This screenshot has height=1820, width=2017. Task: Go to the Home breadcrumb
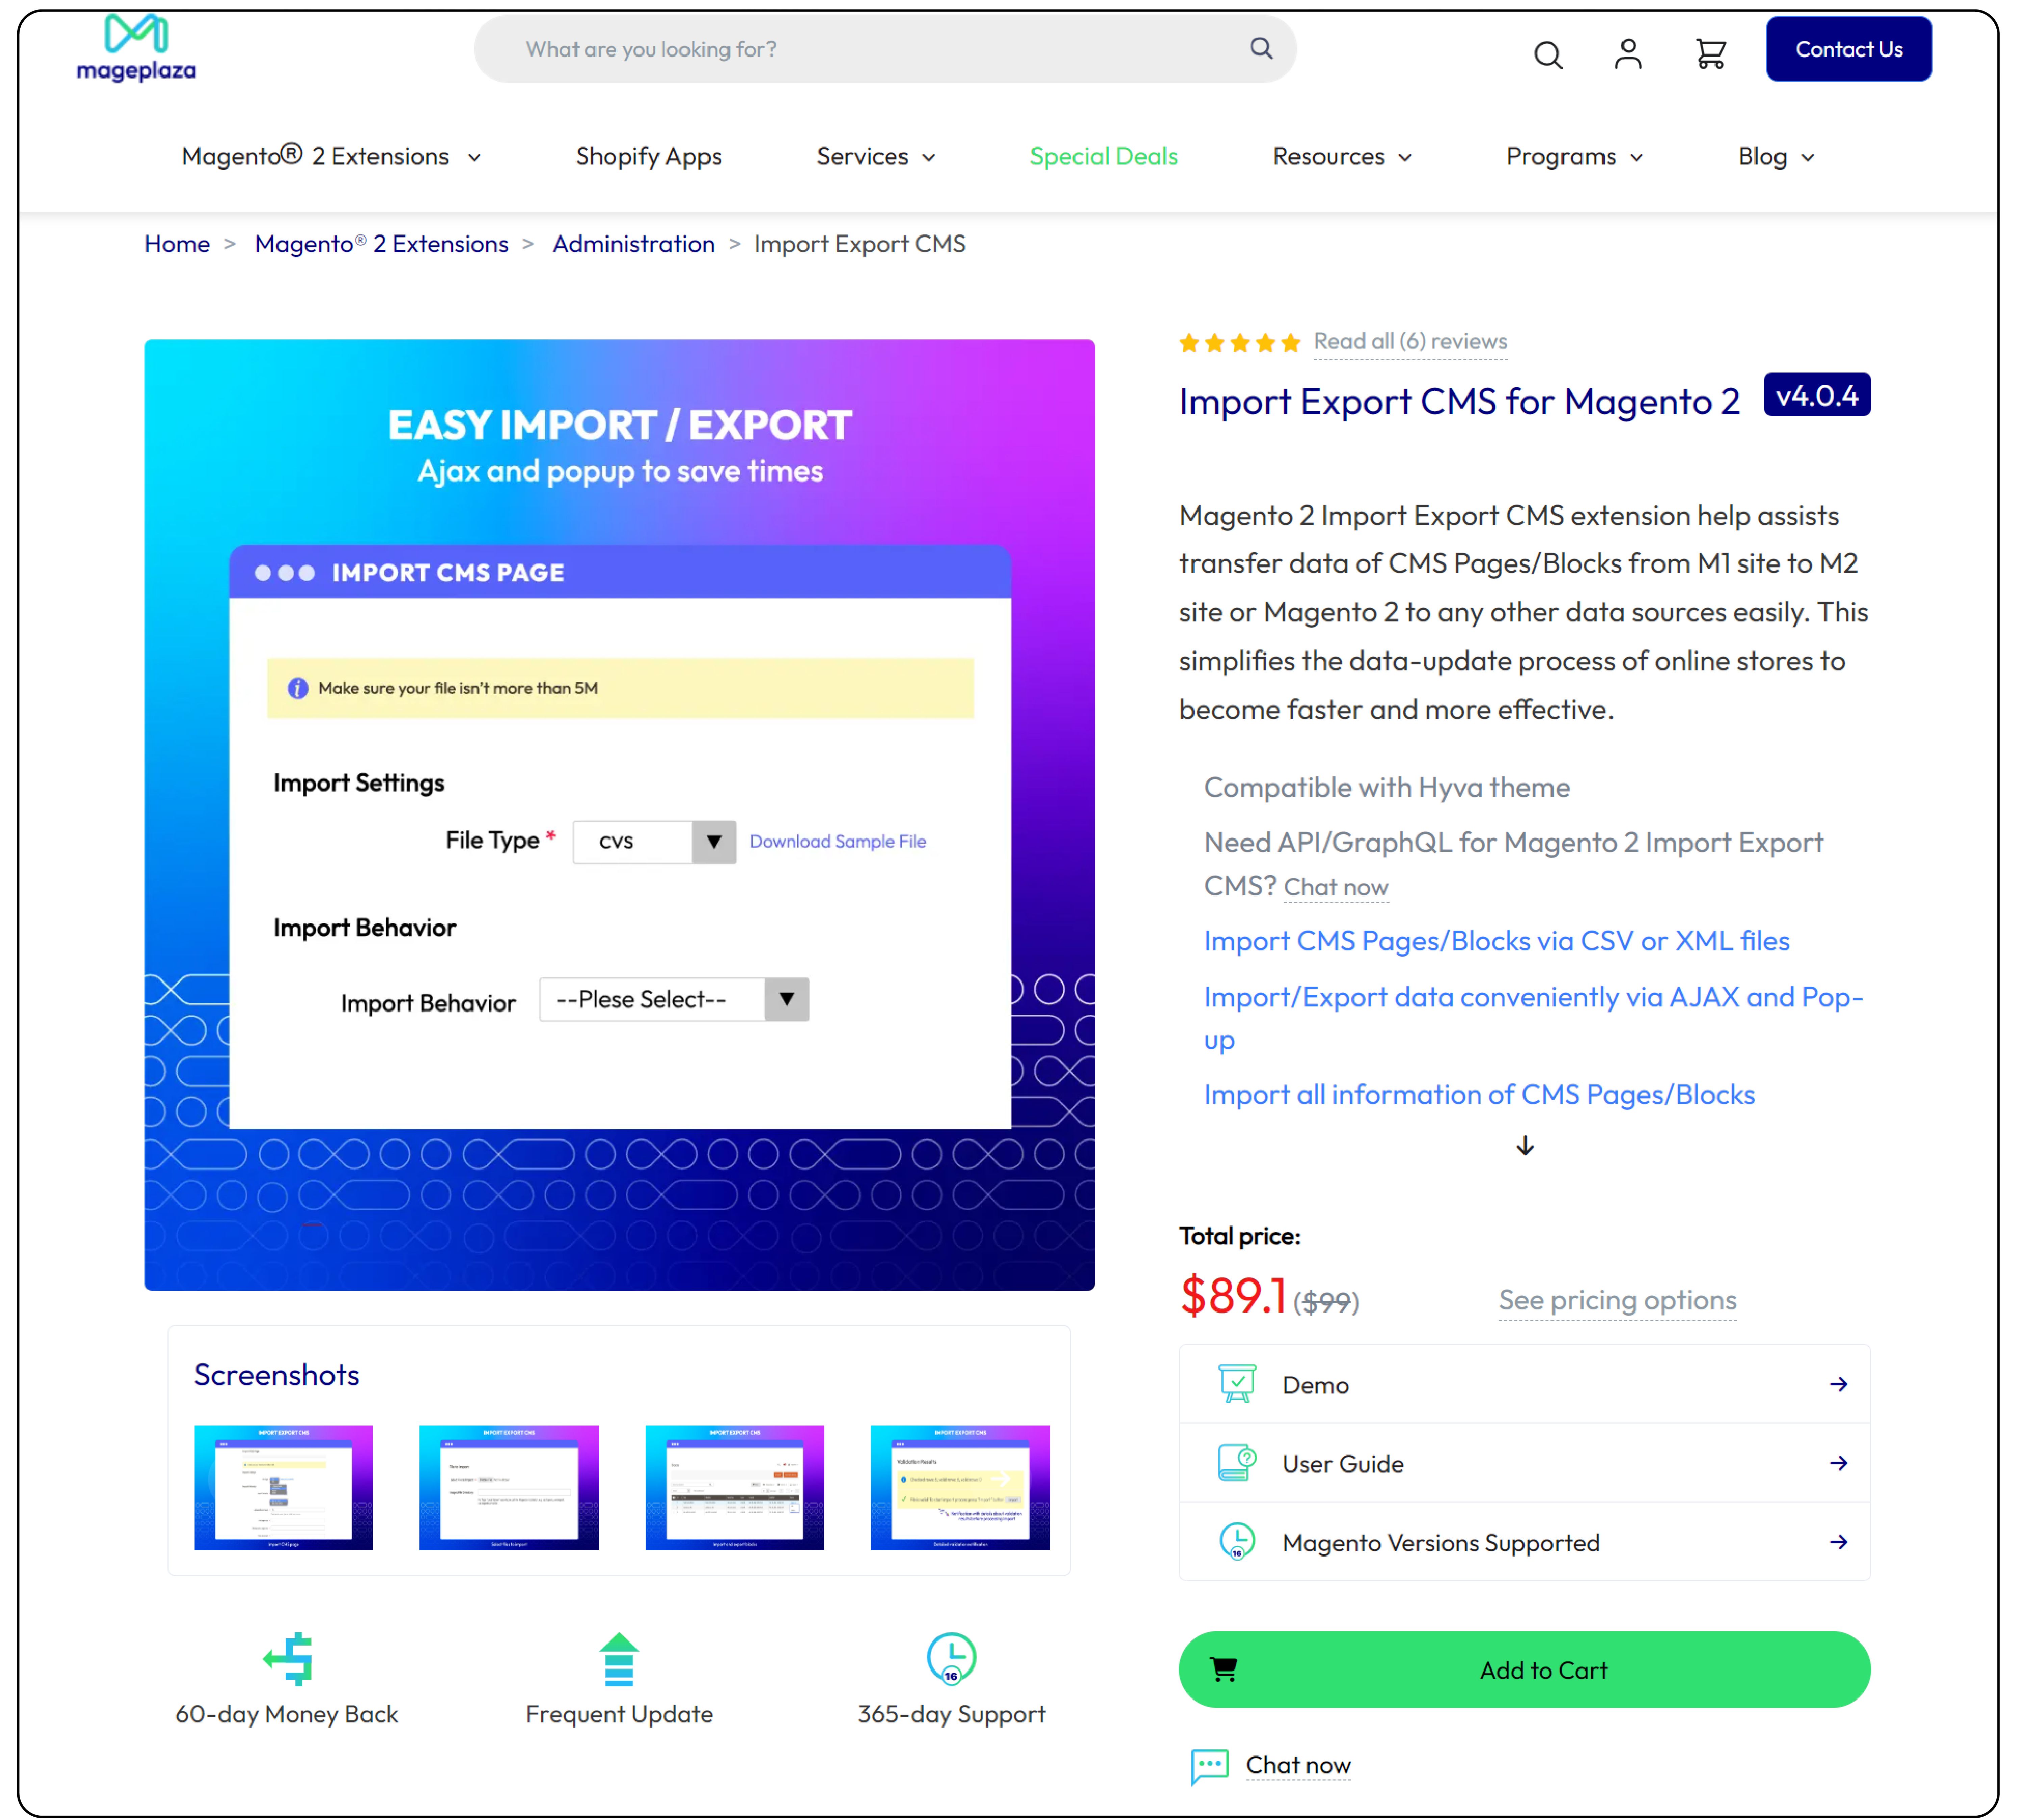click(177, 244)
